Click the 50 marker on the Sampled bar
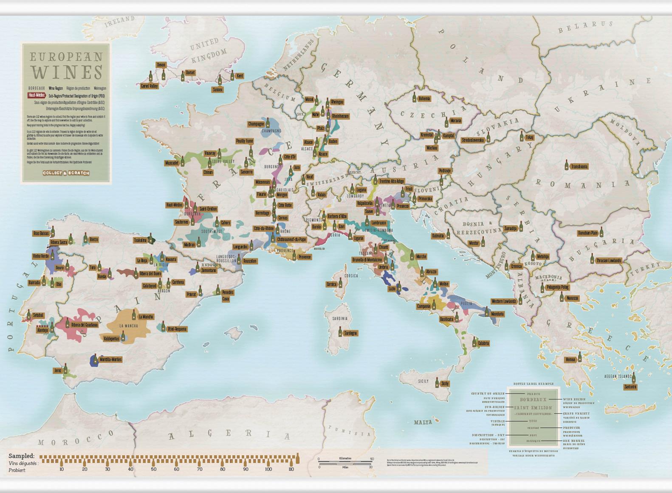This screenshot has width=672, height=493. (153, 469)
